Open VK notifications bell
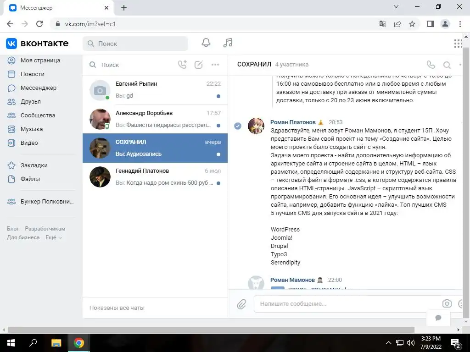 [206, 43]
